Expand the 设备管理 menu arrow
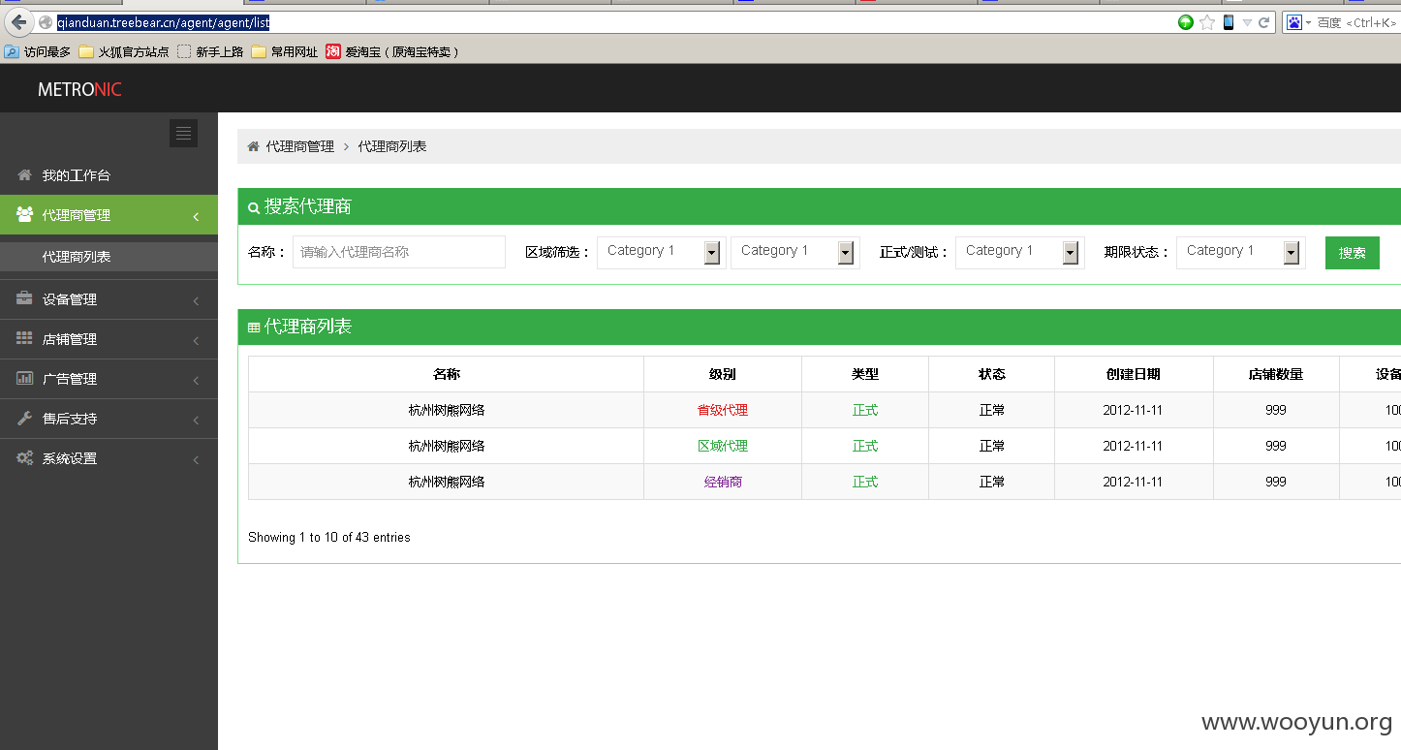 click(196, 300)
